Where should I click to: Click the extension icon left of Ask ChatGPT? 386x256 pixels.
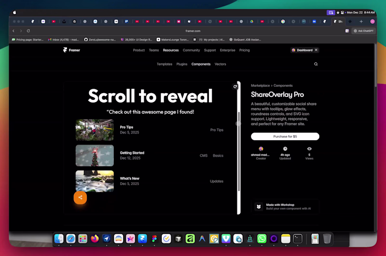coord(347,31)
